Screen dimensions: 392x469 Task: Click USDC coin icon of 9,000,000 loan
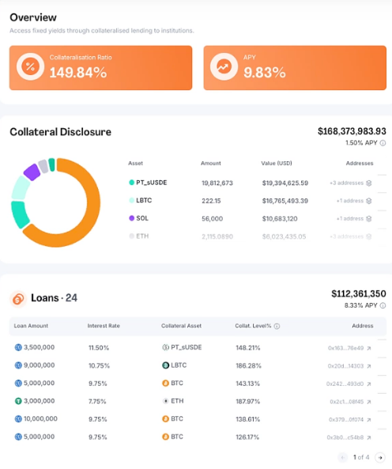click(x=18, y=365)
